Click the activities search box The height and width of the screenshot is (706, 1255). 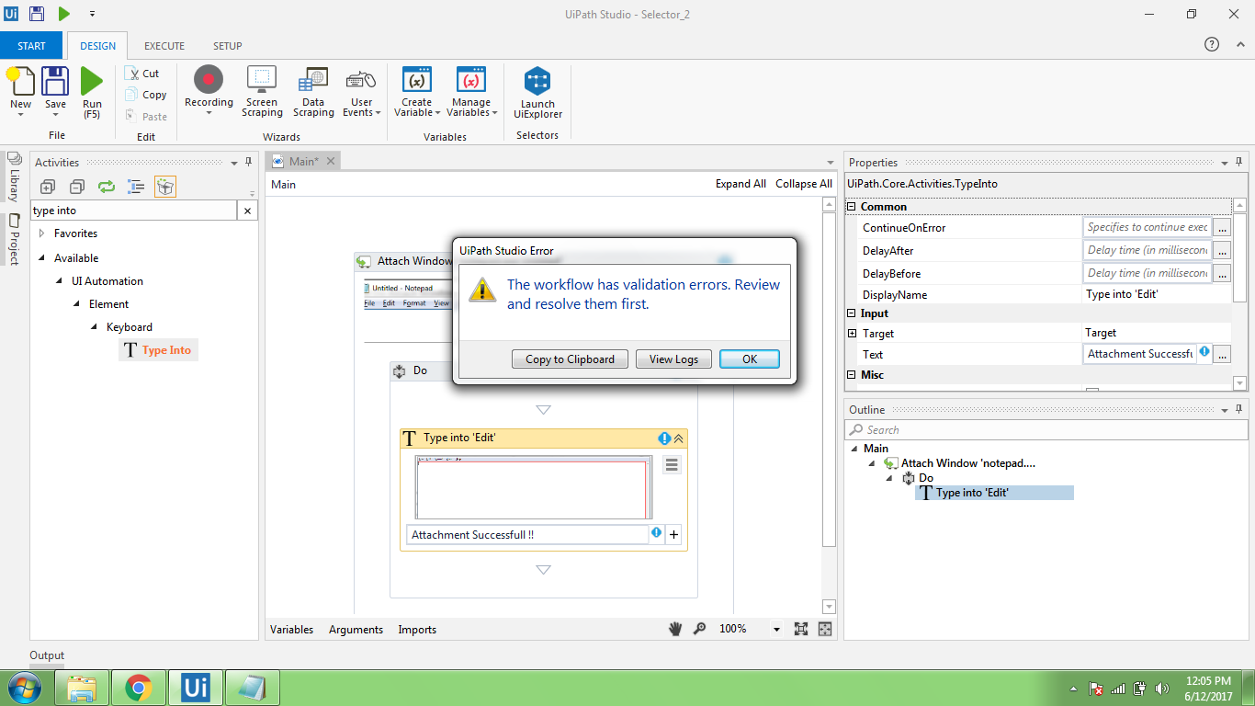pos(134,211)
